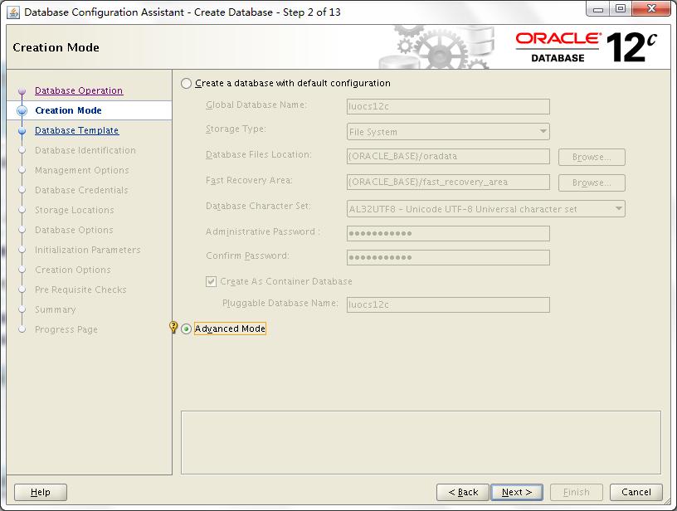
Task: Browse for Database Files Location
Action: [x=592, y=157]
